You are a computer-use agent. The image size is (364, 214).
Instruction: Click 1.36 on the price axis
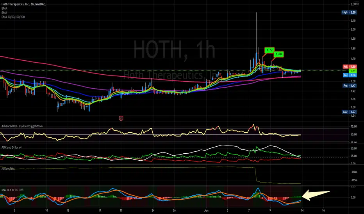click(x=353, y=99)
